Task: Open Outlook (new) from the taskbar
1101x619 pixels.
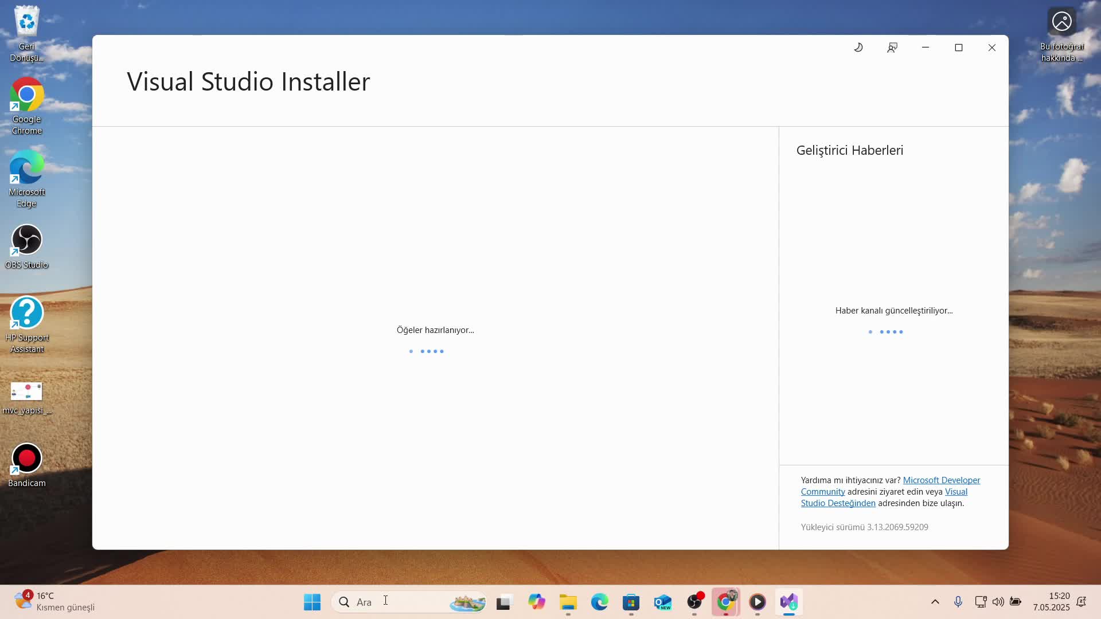Action: [x=662, y=602]
